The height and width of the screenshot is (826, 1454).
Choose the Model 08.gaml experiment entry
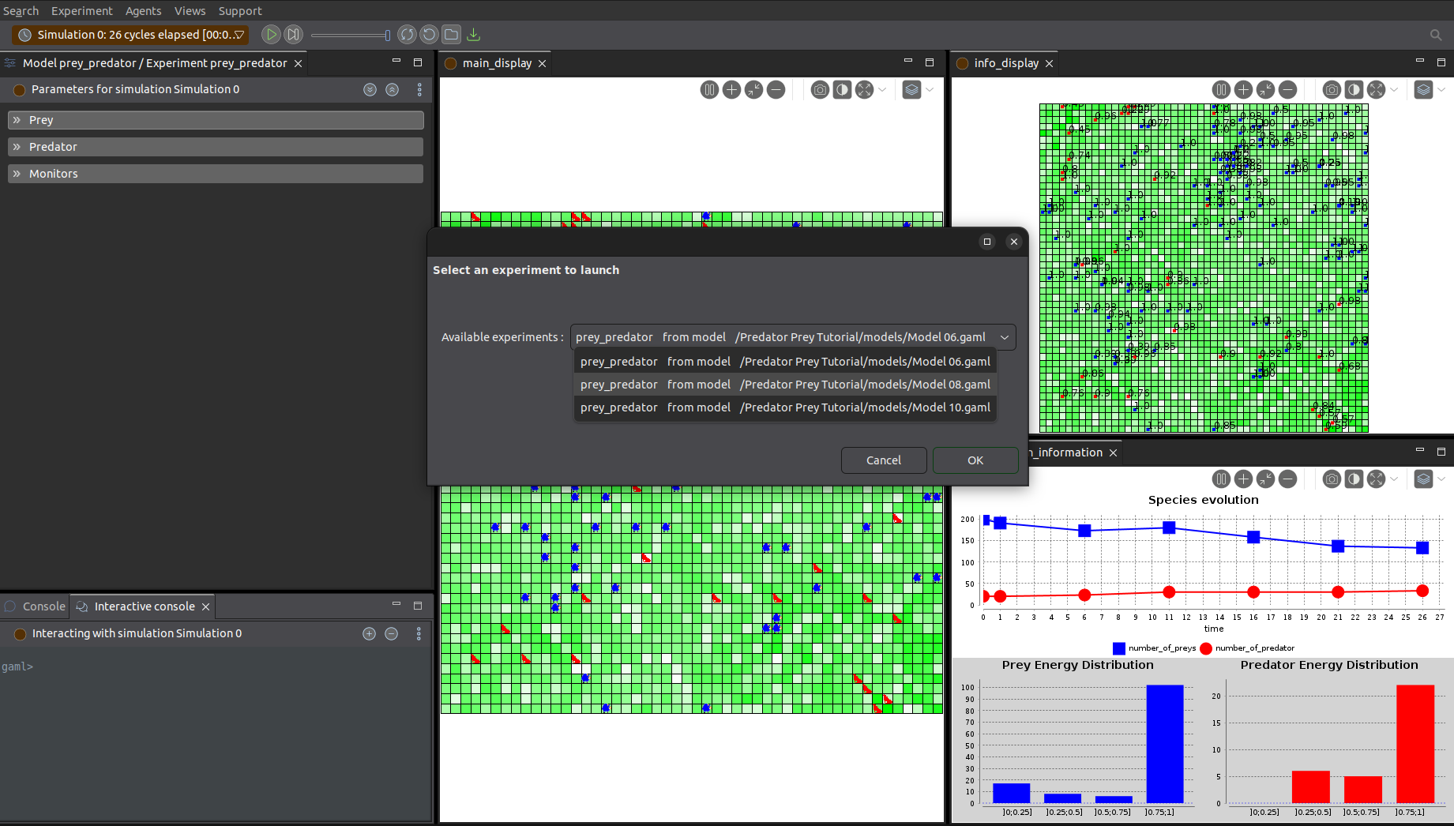pyautogui.click(x=785, y=385)
